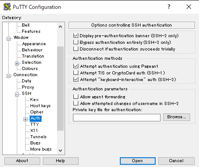Click the question mark help button
Image resolution: width=199 pixels, height=167 pixels.
169,7
